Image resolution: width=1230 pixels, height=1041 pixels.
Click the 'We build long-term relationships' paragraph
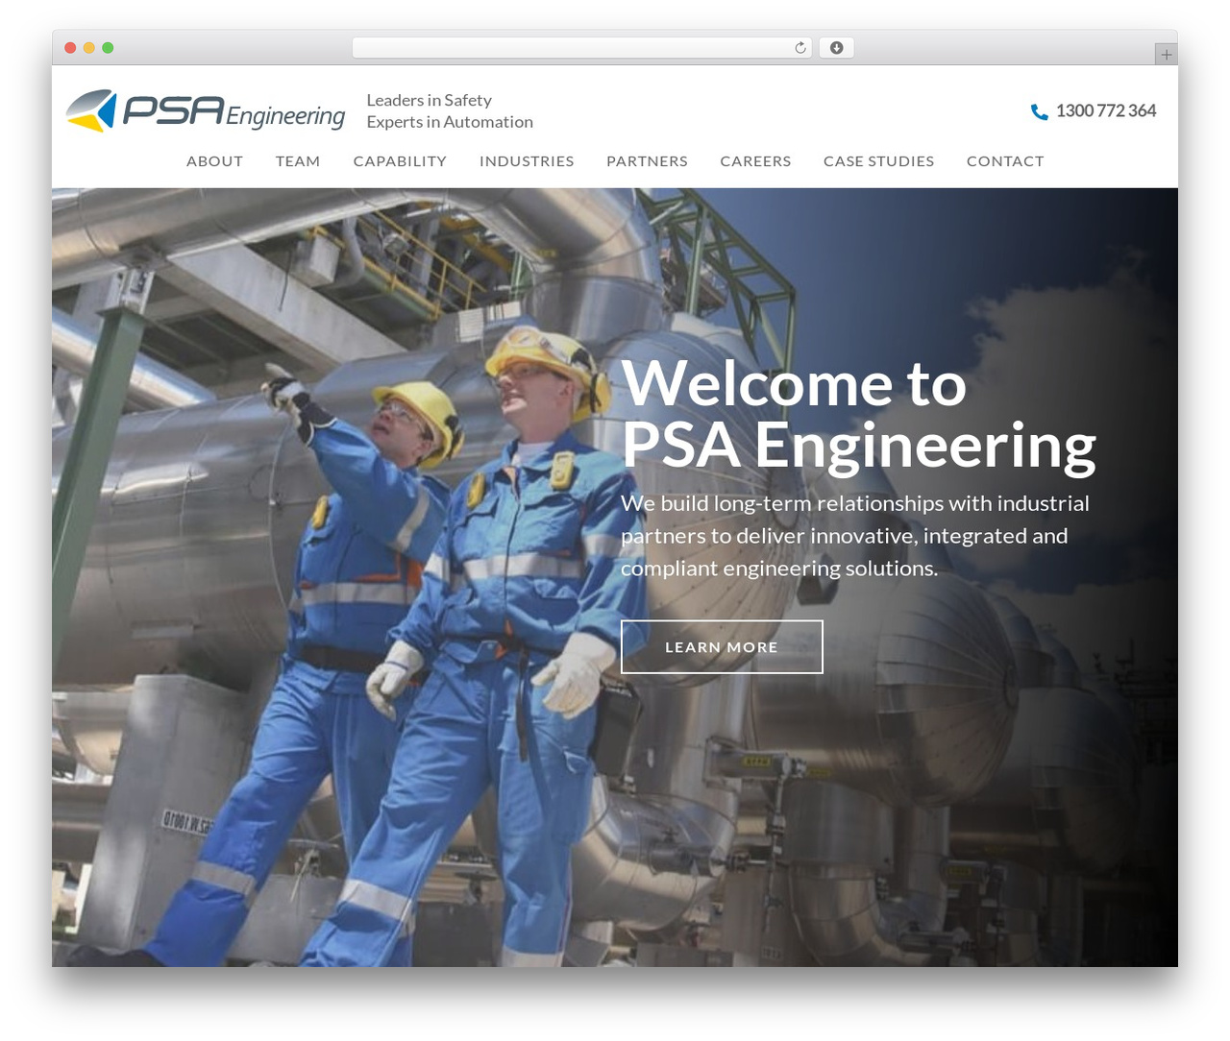[x=855, y=536]
